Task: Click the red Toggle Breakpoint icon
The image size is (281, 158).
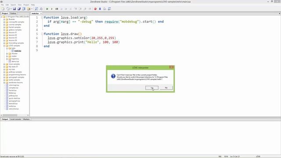Action: pos(95,9)
